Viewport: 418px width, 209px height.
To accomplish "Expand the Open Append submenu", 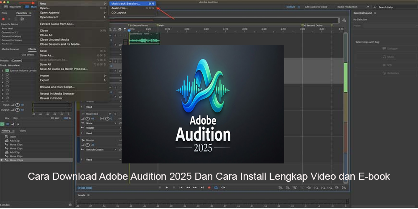I will [73, 13].
